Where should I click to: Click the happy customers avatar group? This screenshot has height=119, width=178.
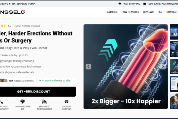pos(4,81)
